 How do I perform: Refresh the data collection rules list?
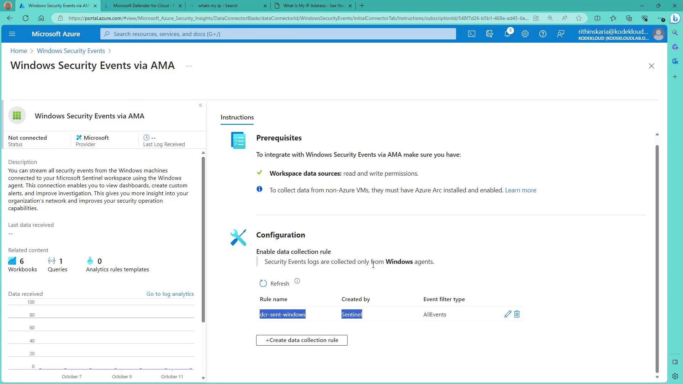tap(274, 284)
